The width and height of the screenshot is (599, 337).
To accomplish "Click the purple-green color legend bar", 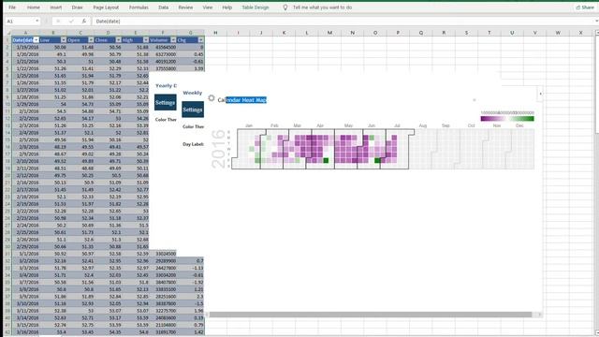I will click(507, 119).
